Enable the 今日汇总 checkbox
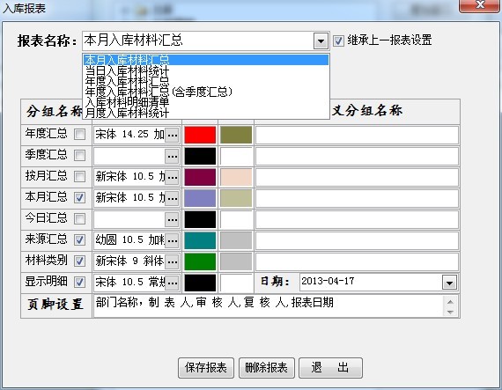The image size is (502, 390). point(79,219)
